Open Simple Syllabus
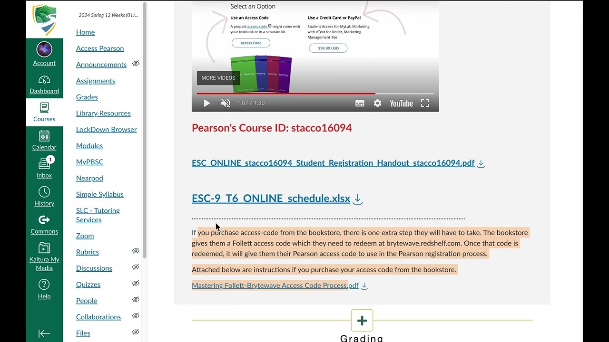This screenshot has width=609, height=342. 100,194
